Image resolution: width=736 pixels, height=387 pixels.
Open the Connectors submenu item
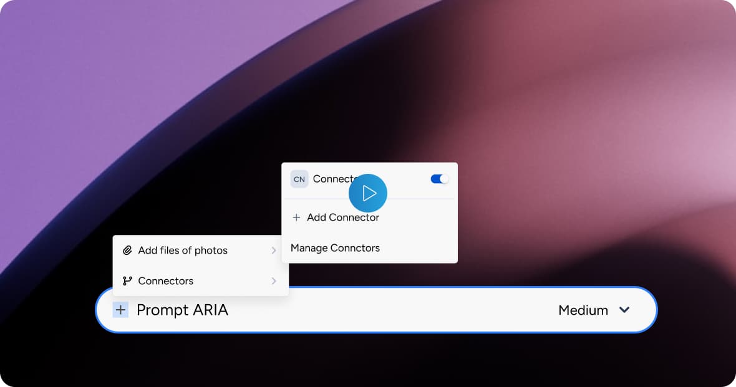coord(200,280)
